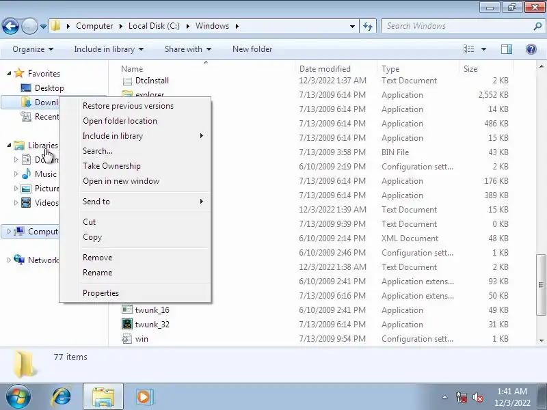
Task: Select Desktop under Favorites
Action: click(x=49, y=88)
